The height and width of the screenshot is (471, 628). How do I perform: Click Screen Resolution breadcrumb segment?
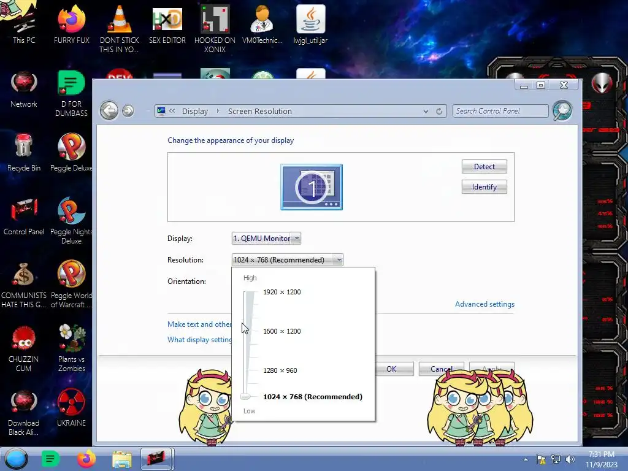click(260, 112)
